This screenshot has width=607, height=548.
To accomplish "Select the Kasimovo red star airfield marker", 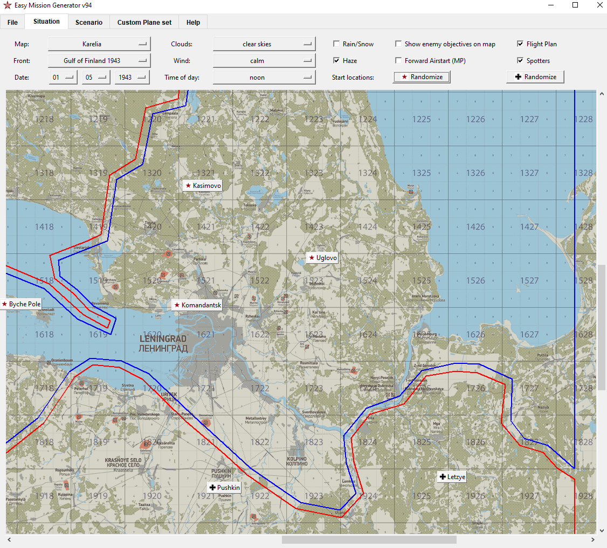I will coord(203,186).
